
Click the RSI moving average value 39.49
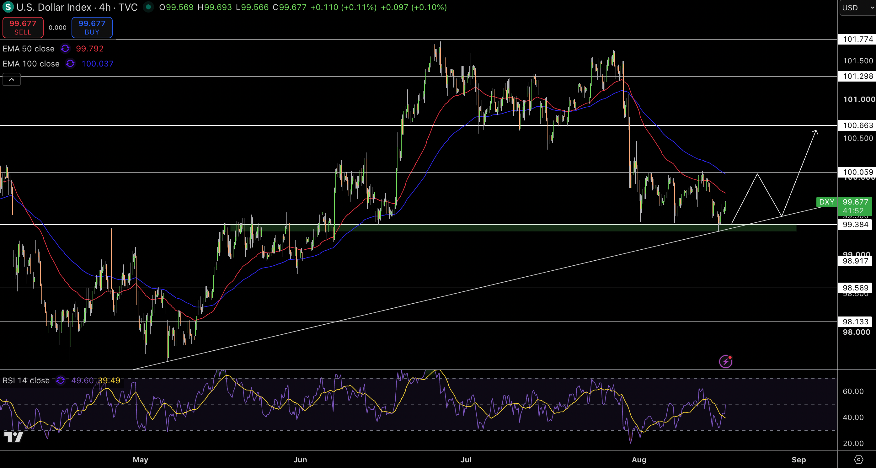tap(109, 380)
